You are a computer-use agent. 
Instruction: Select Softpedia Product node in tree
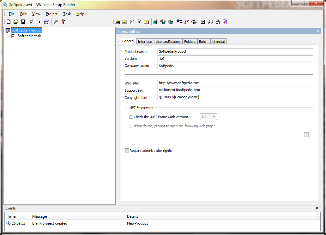(27, 30)
